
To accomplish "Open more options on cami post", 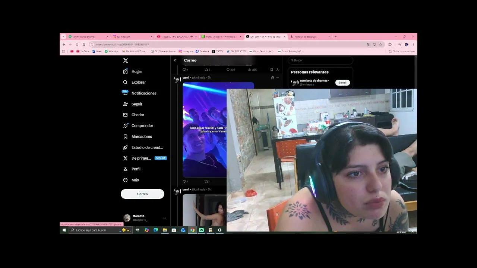I will (277, 78).
